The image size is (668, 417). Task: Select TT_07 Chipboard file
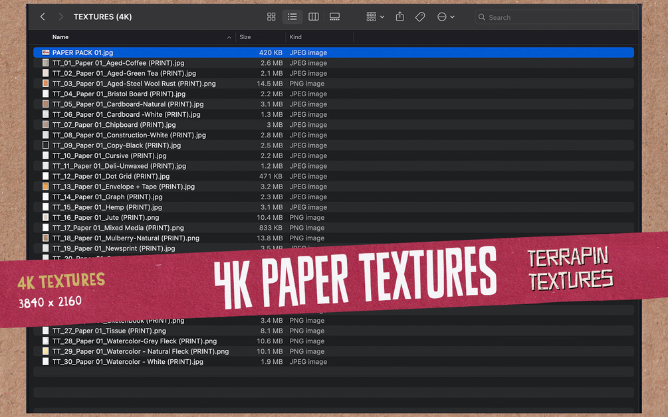tap(334, 125)
